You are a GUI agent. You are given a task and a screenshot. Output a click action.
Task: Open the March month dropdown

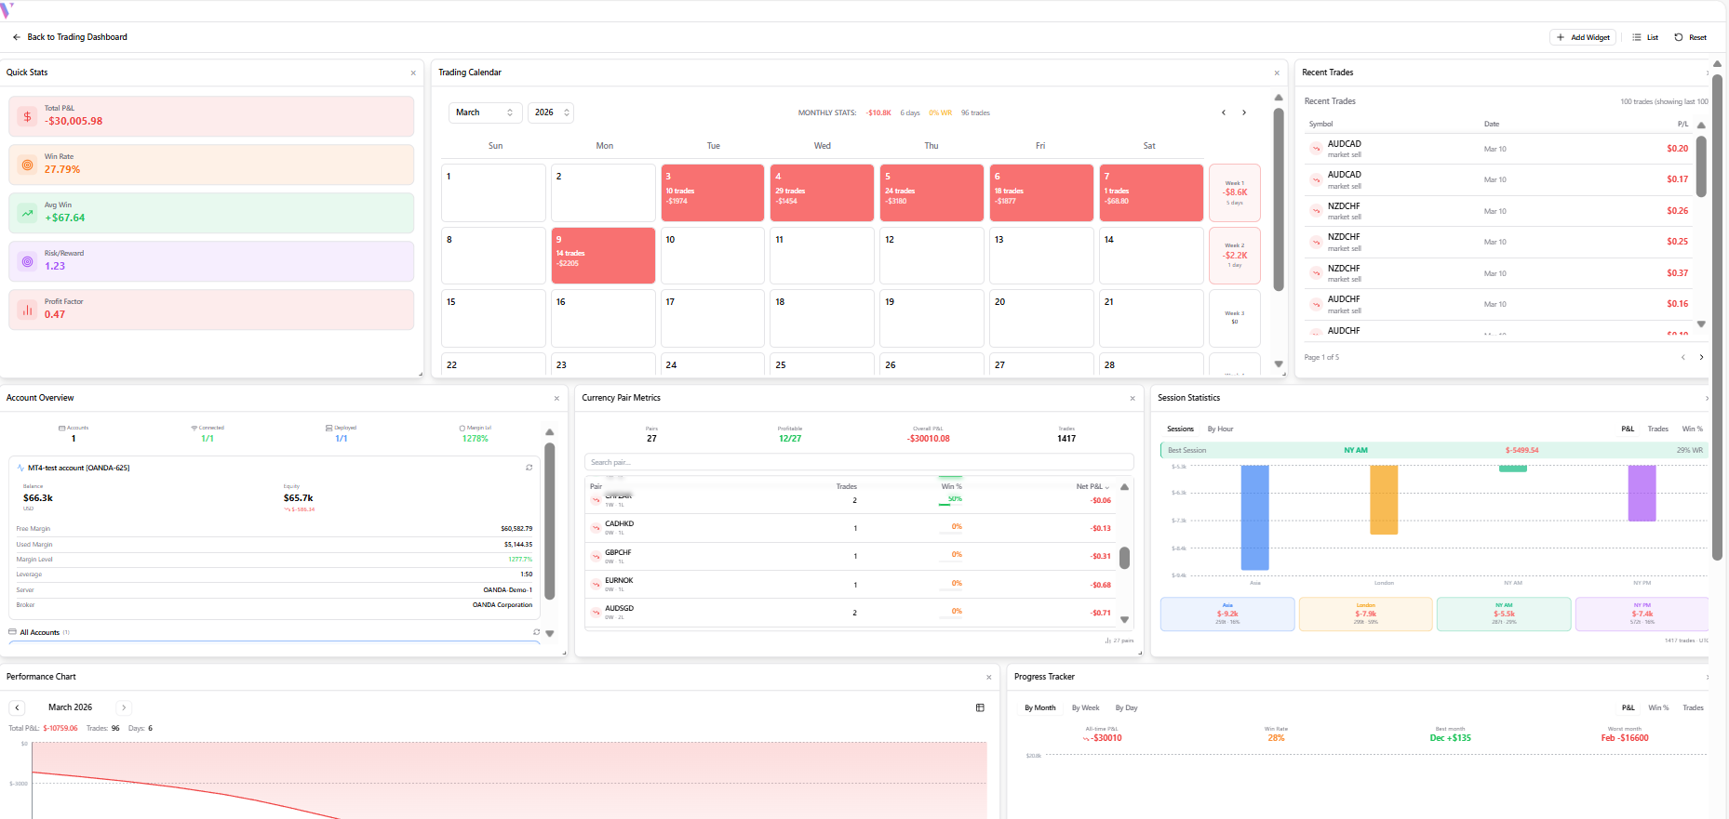(x=484, y=112)
